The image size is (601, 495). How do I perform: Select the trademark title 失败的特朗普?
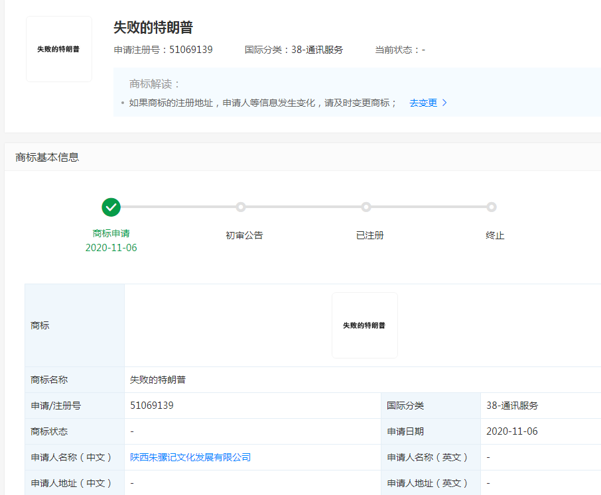tap(150, 28)
